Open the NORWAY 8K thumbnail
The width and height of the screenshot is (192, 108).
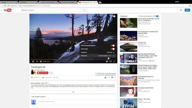128,47
